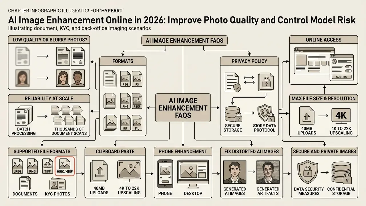The width and height of the screenshot is (366, 206).
Task: Click the blurry woman portrait photo
Action: 22,79
